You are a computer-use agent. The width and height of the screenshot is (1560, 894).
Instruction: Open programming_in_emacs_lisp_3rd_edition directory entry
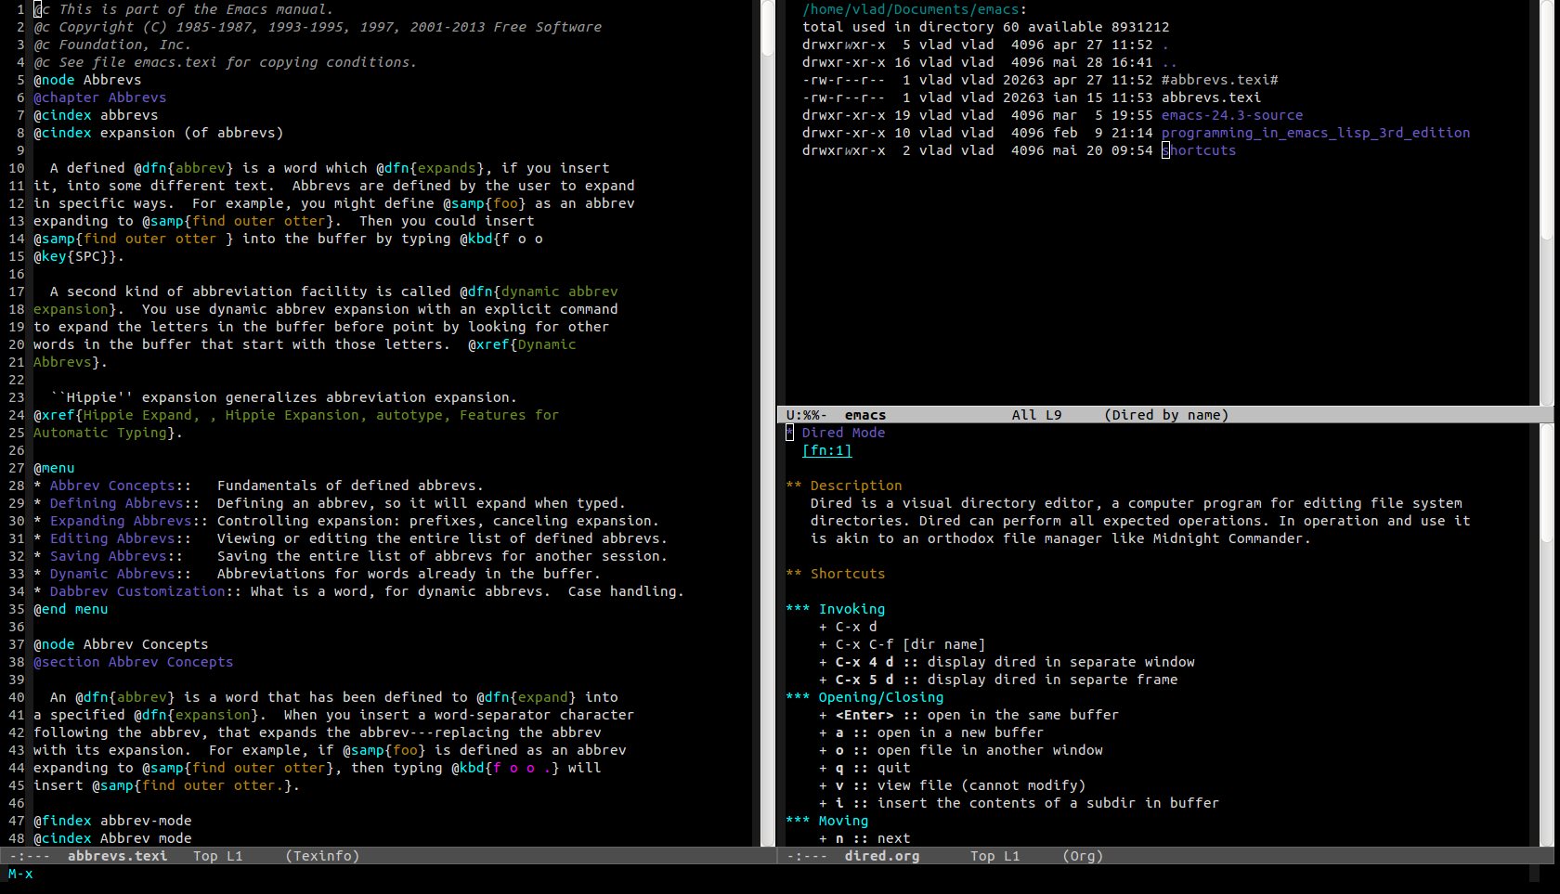(1315, 133)
